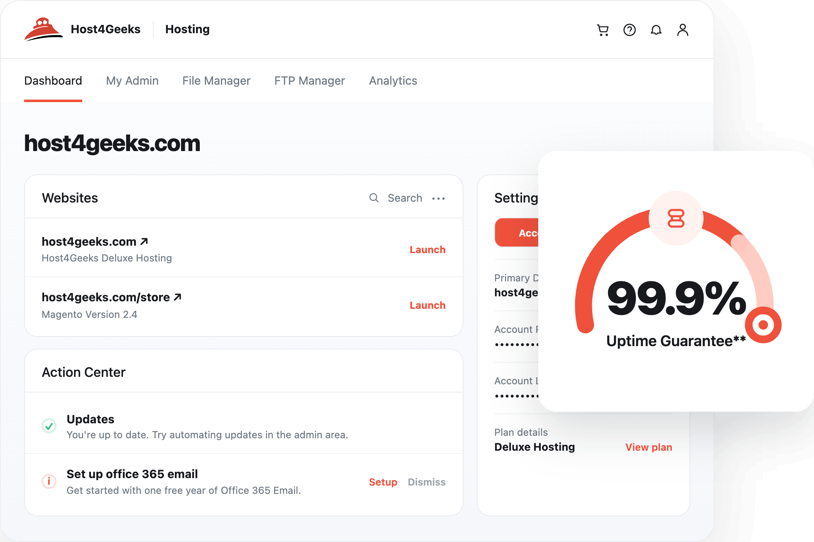Screen dimensions: 814x542
Task: Click the target circle at the gauge end
Action: pyautogui.click(x=763, y=325)
